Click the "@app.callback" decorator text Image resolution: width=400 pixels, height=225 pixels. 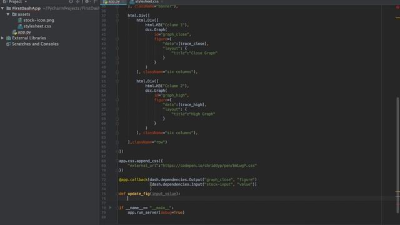(133, 179)
